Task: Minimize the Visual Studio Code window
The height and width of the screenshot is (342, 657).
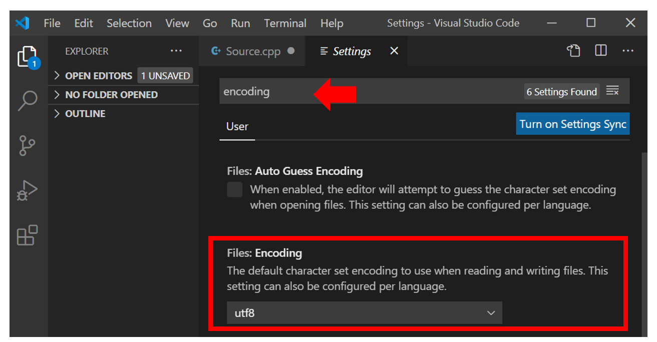Action: pyautogui.click(x=552, y=23)
